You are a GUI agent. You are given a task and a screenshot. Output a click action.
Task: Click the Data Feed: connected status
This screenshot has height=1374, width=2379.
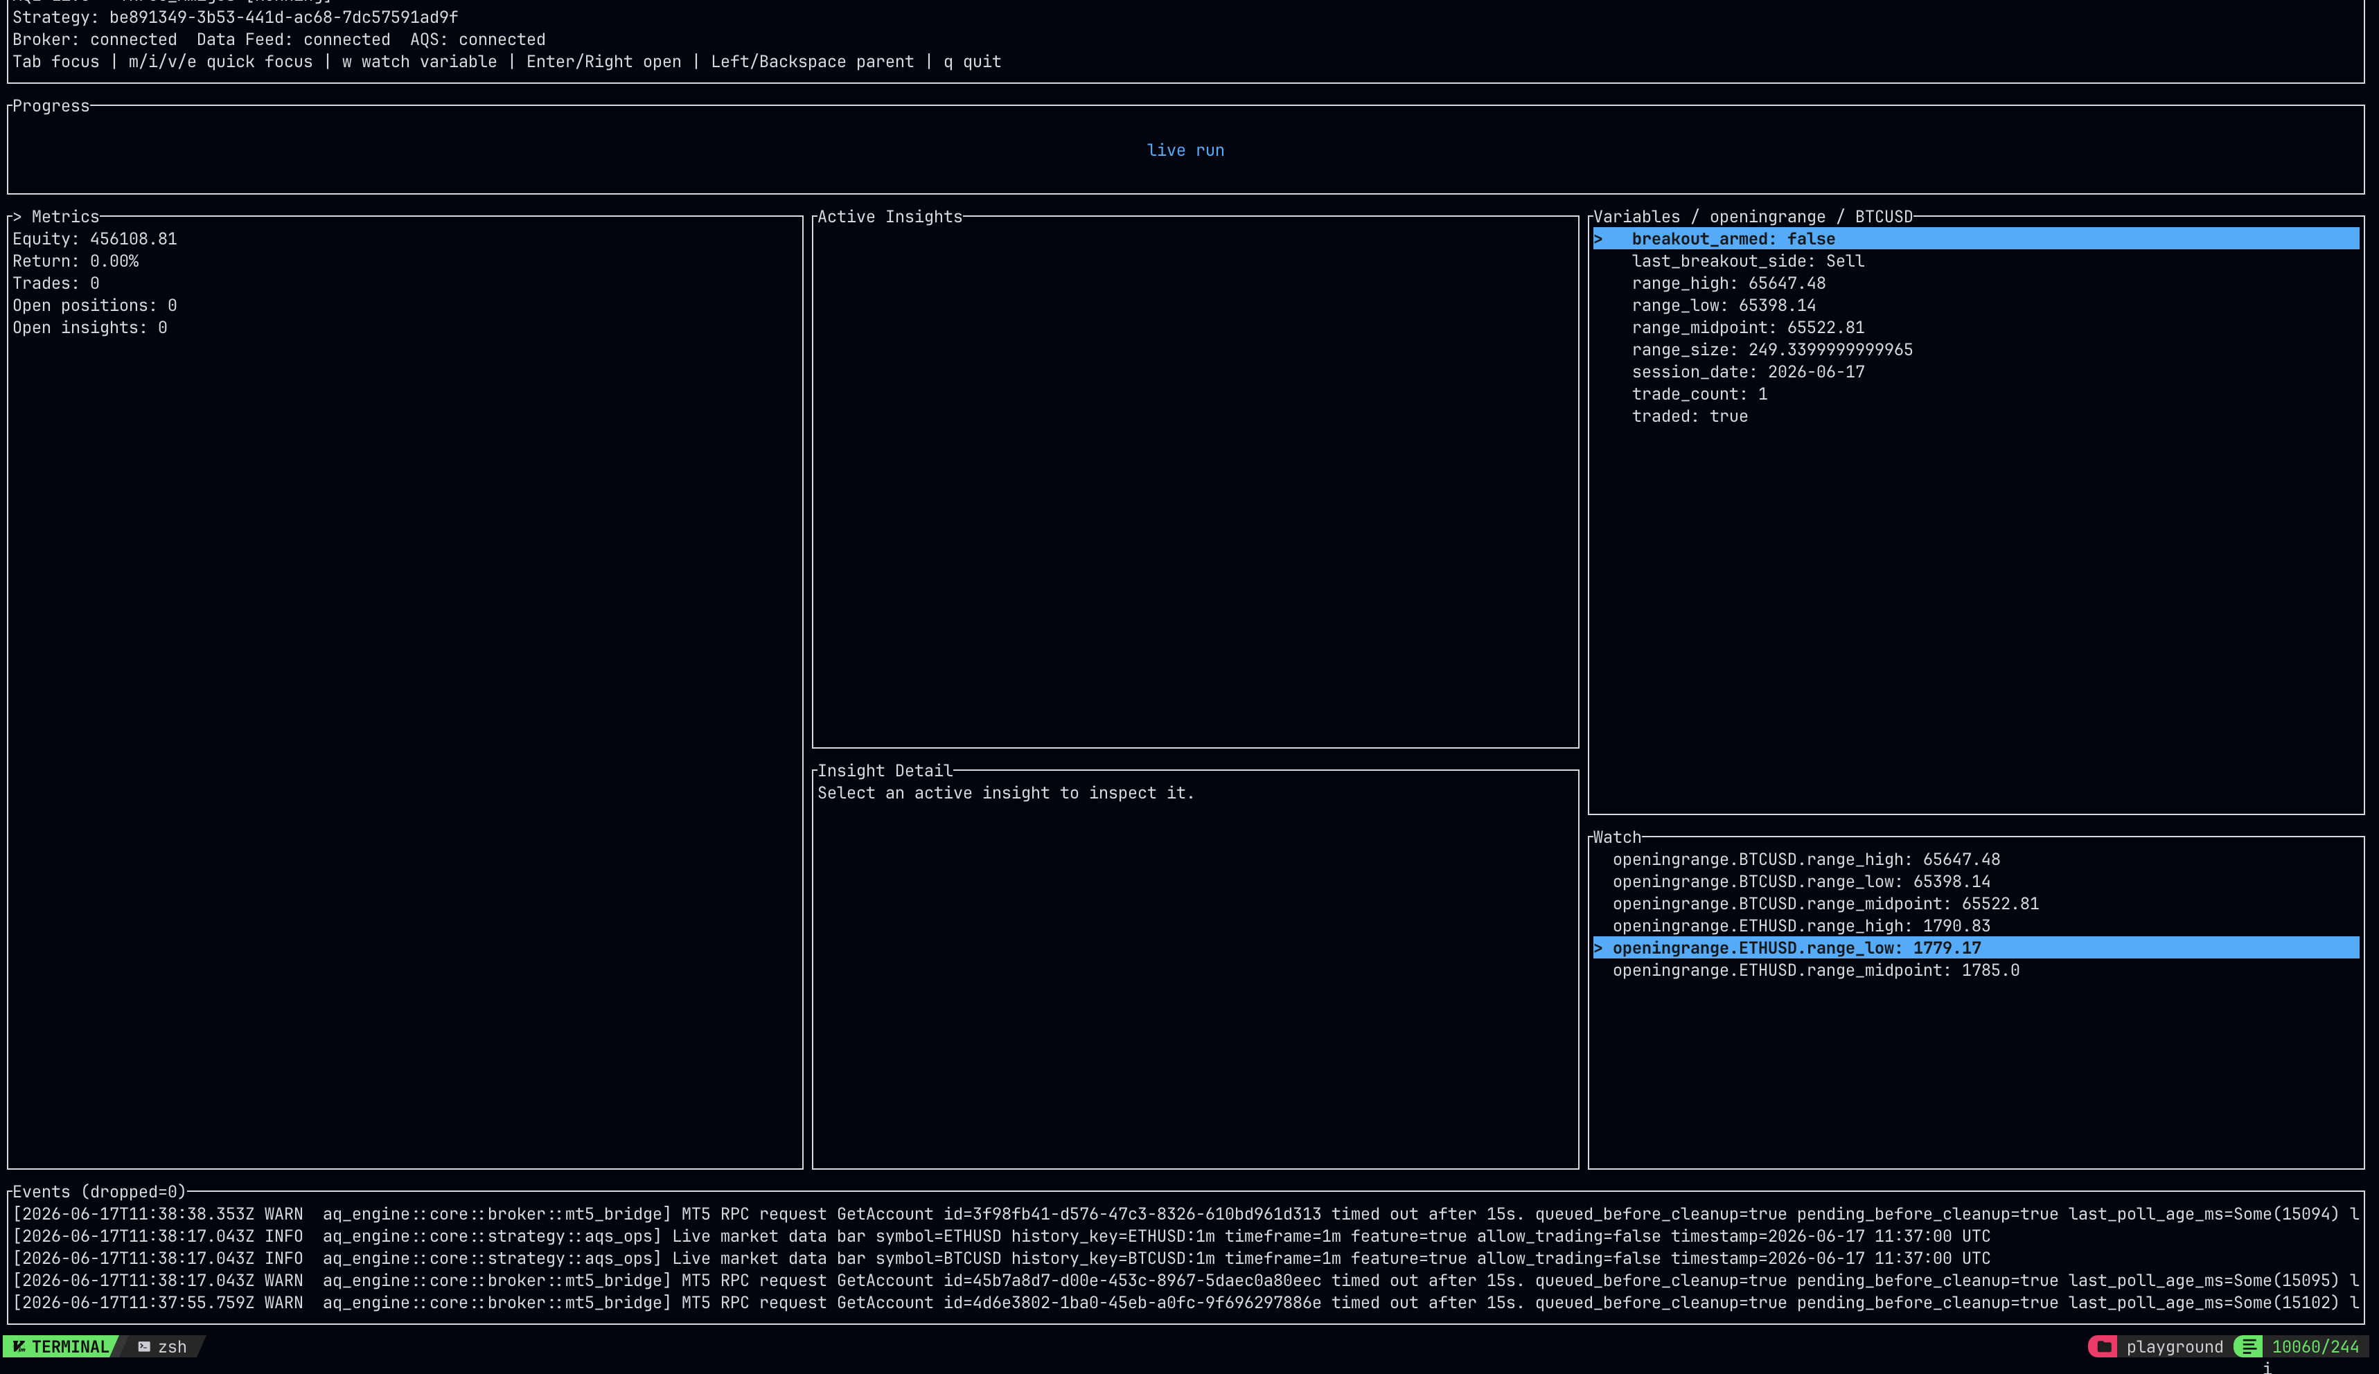[x=294, y=39]
